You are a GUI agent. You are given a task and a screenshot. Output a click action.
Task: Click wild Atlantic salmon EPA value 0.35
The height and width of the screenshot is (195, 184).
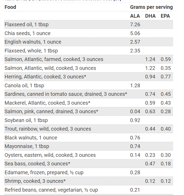click(x=166, y=68)
